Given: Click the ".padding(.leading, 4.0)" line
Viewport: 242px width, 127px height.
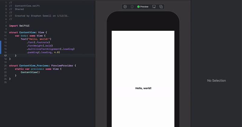Looking at the screenshot, I should [43, 52].
